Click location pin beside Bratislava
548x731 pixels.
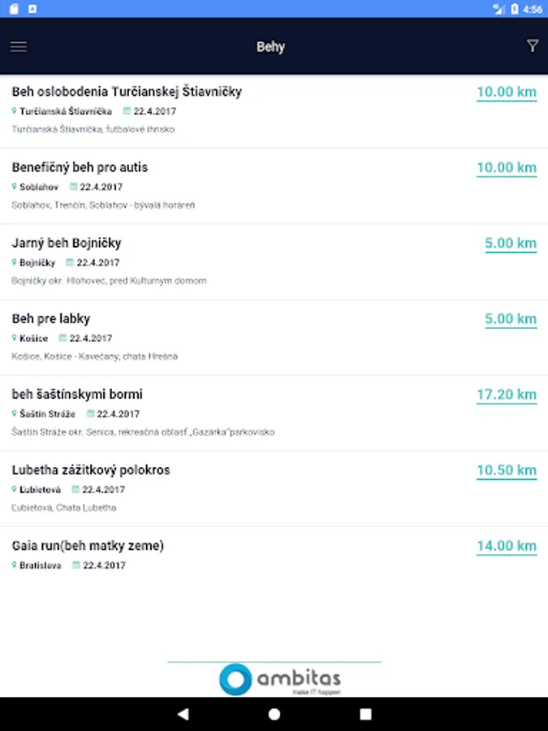(15, 565)
